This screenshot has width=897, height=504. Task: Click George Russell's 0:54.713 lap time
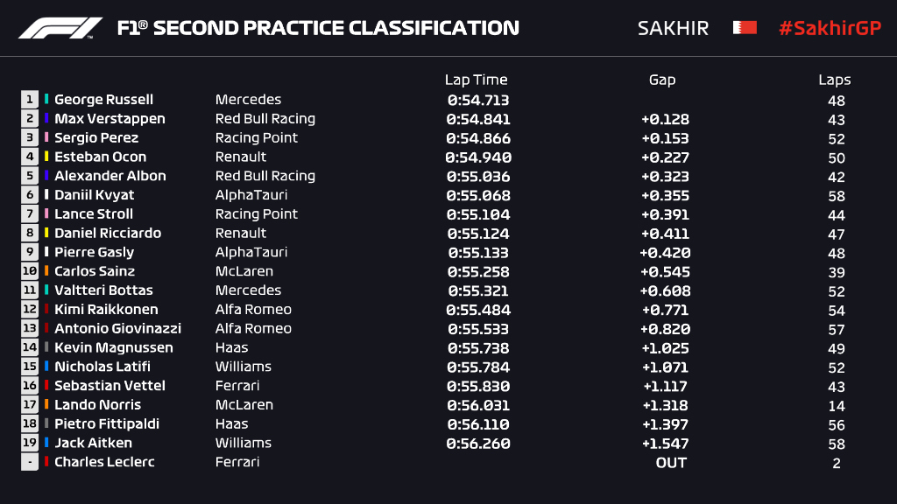[477, 101]
